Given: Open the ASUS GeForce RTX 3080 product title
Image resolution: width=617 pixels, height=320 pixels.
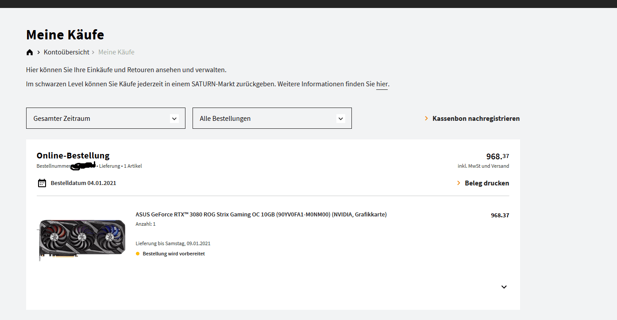Looking at the screenshot, I should 261,214.
